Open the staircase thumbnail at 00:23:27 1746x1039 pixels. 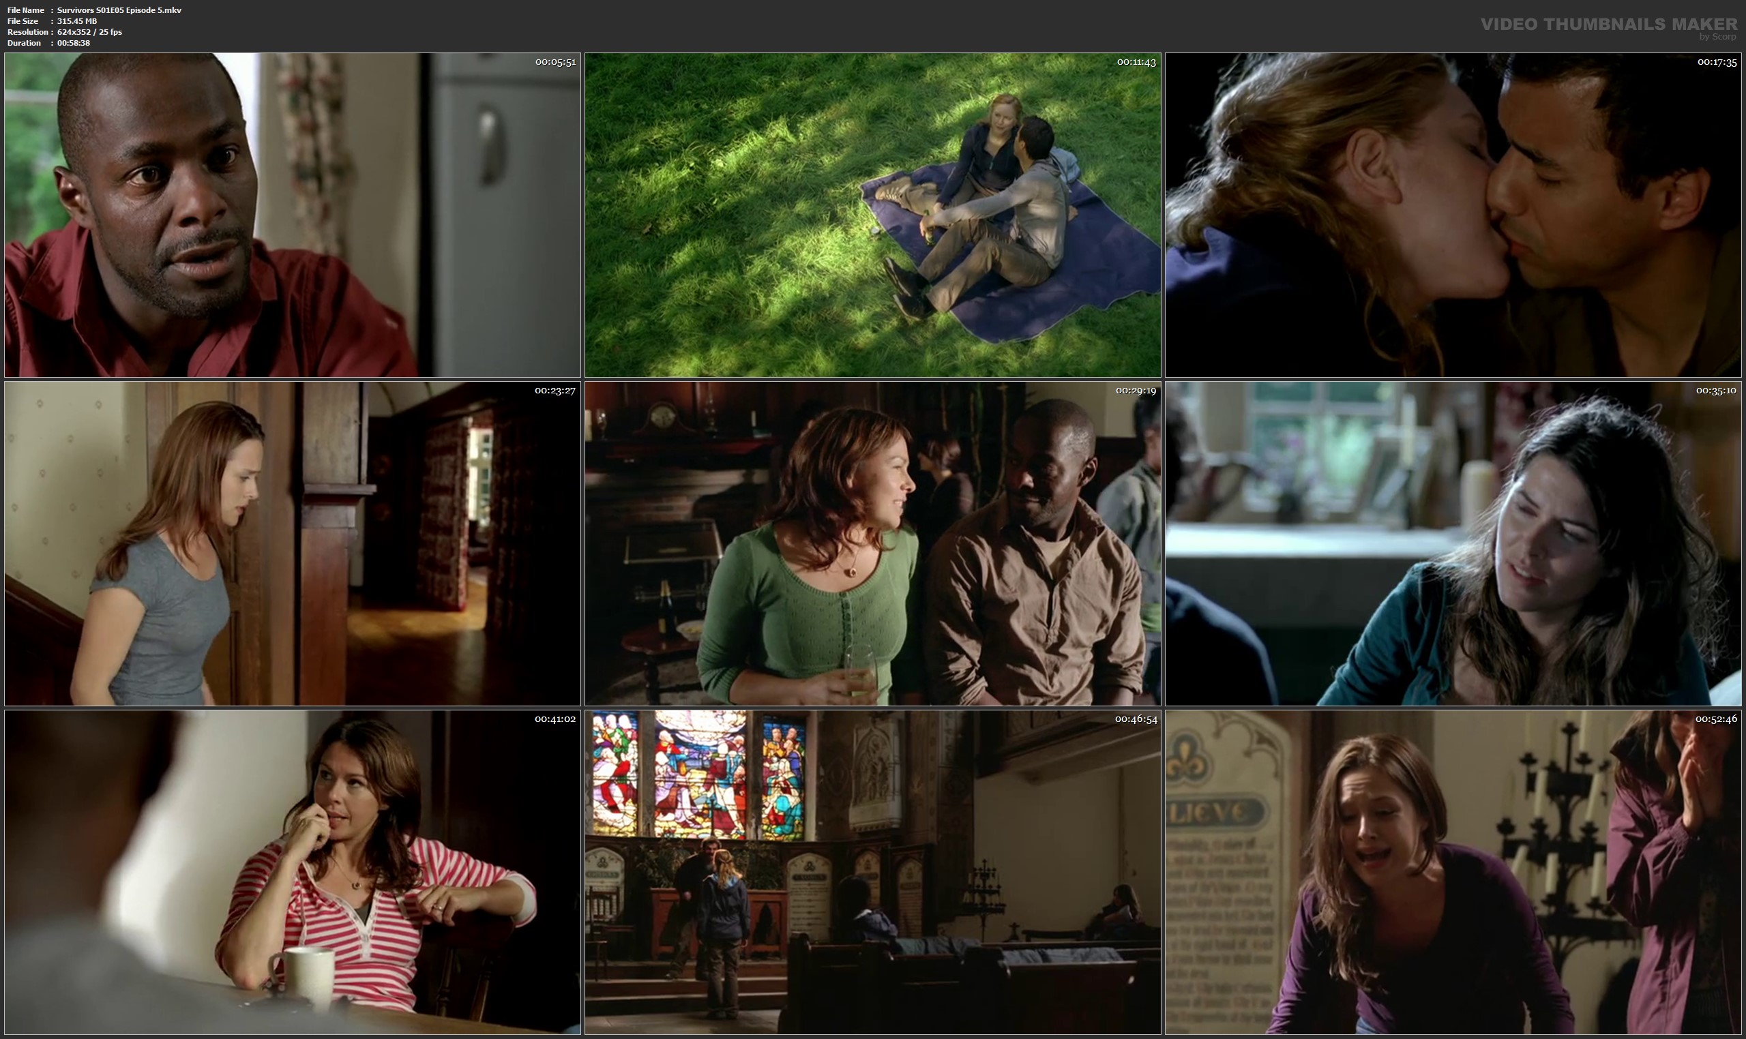click(x=292, y=543)
